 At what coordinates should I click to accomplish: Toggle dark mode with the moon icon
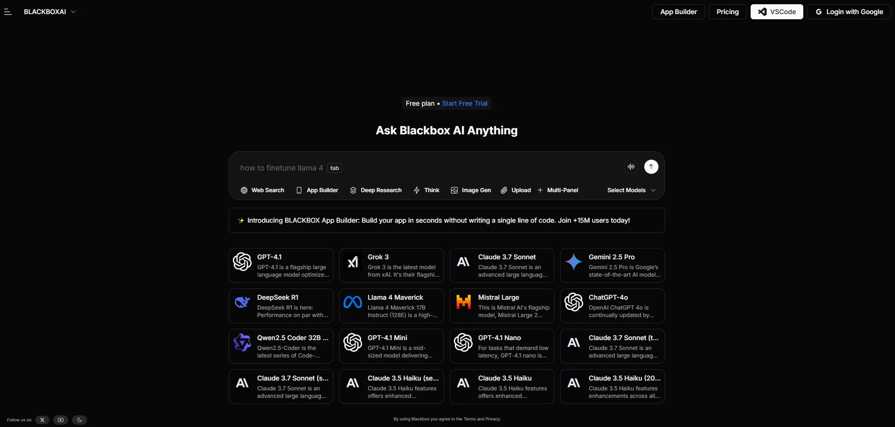pos(79,420)
